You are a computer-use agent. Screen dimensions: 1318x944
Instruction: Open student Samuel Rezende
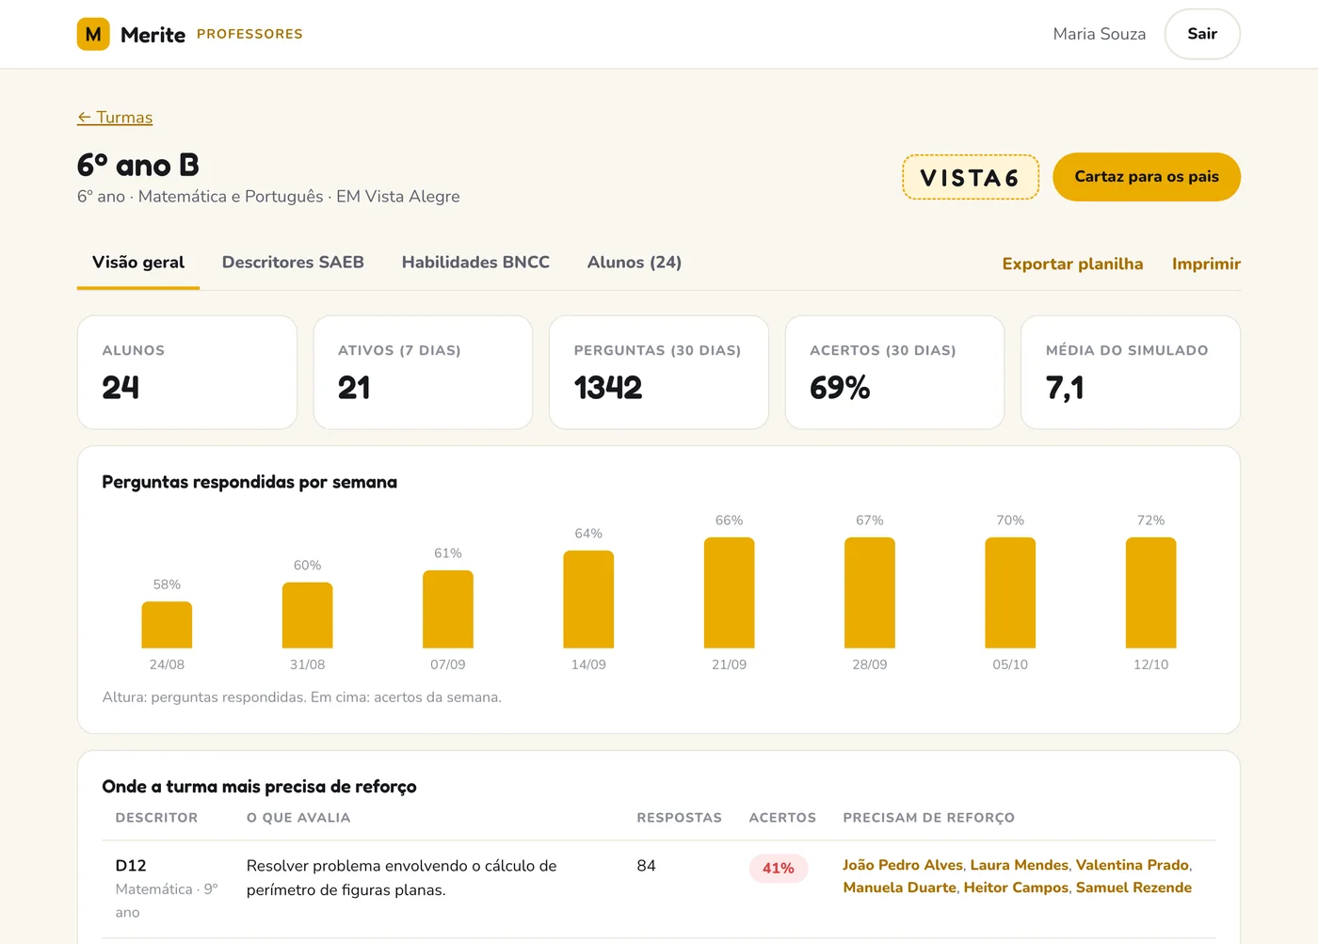tap(1133, 888)
